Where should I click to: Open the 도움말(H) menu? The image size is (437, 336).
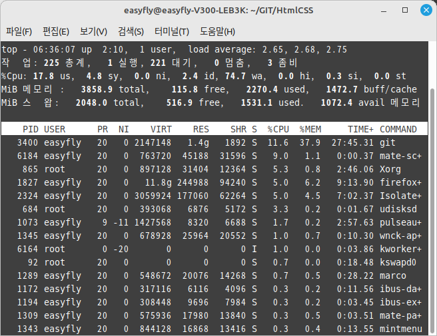point(217,31)
